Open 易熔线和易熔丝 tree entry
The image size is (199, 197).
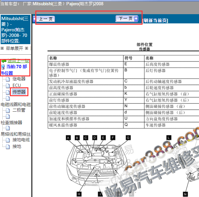[x=16, y=134]
